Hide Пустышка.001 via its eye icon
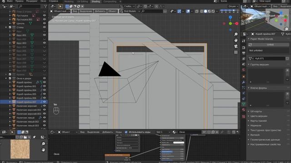The image size is (291, 163). (45, 19)
